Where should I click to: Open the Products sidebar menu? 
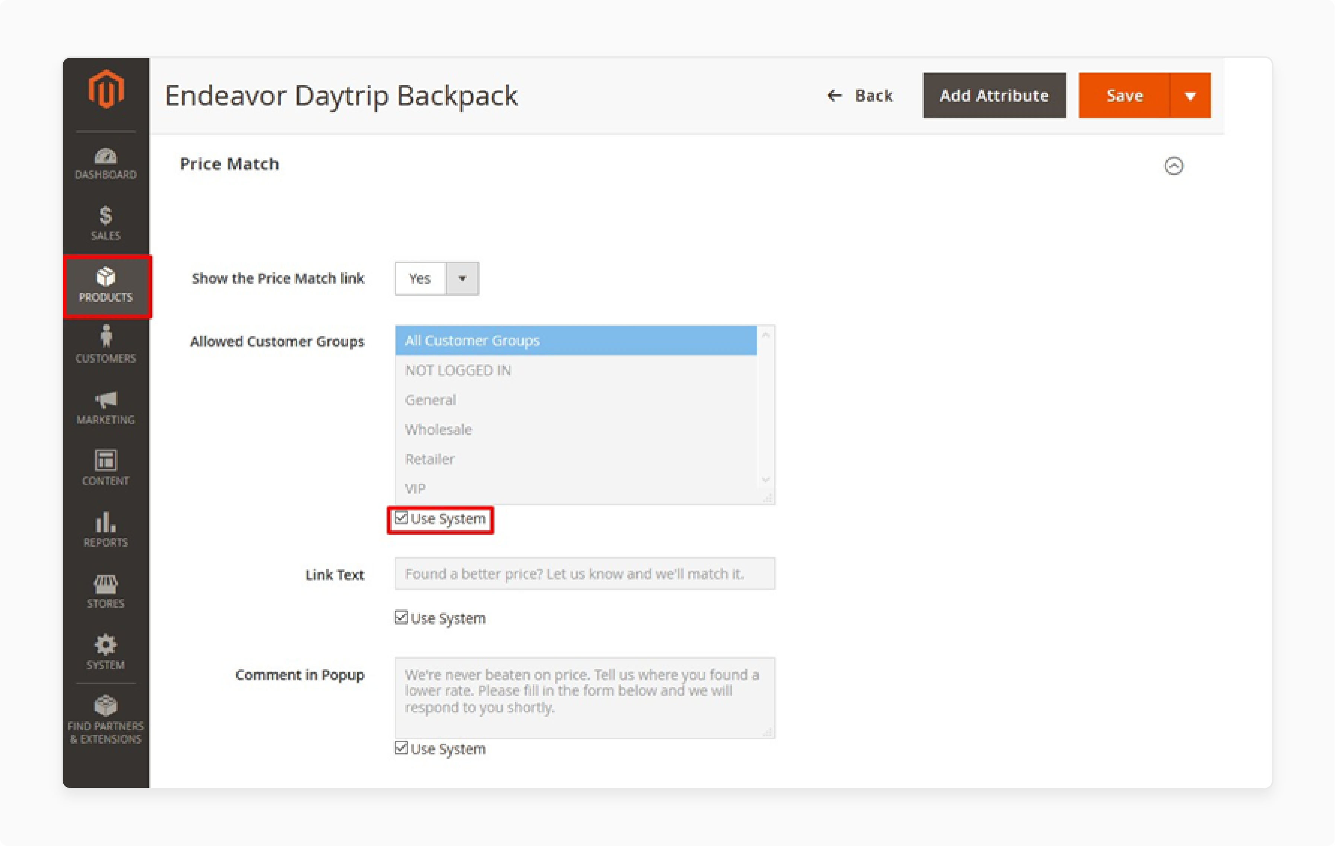[x=107, y=286]
